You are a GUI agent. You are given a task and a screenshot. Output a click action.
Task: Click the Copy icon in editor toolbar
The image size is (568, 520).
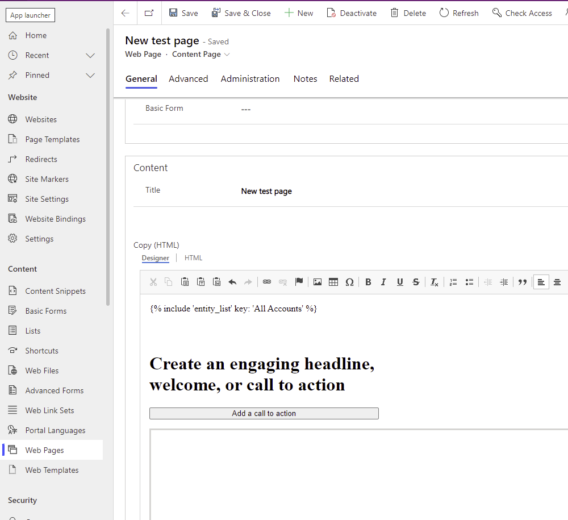point(169,282)
